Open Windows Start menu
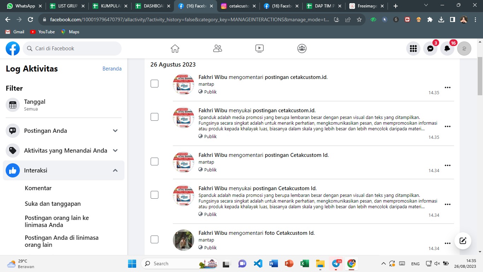Screen dimensions: 483x272 [x=132, y=263]
